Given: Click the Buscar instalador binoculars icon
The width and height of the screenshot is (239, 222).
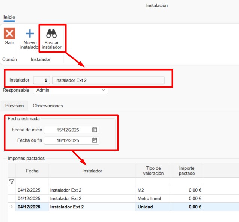Looking at the screenshot, I should point(51,33).
